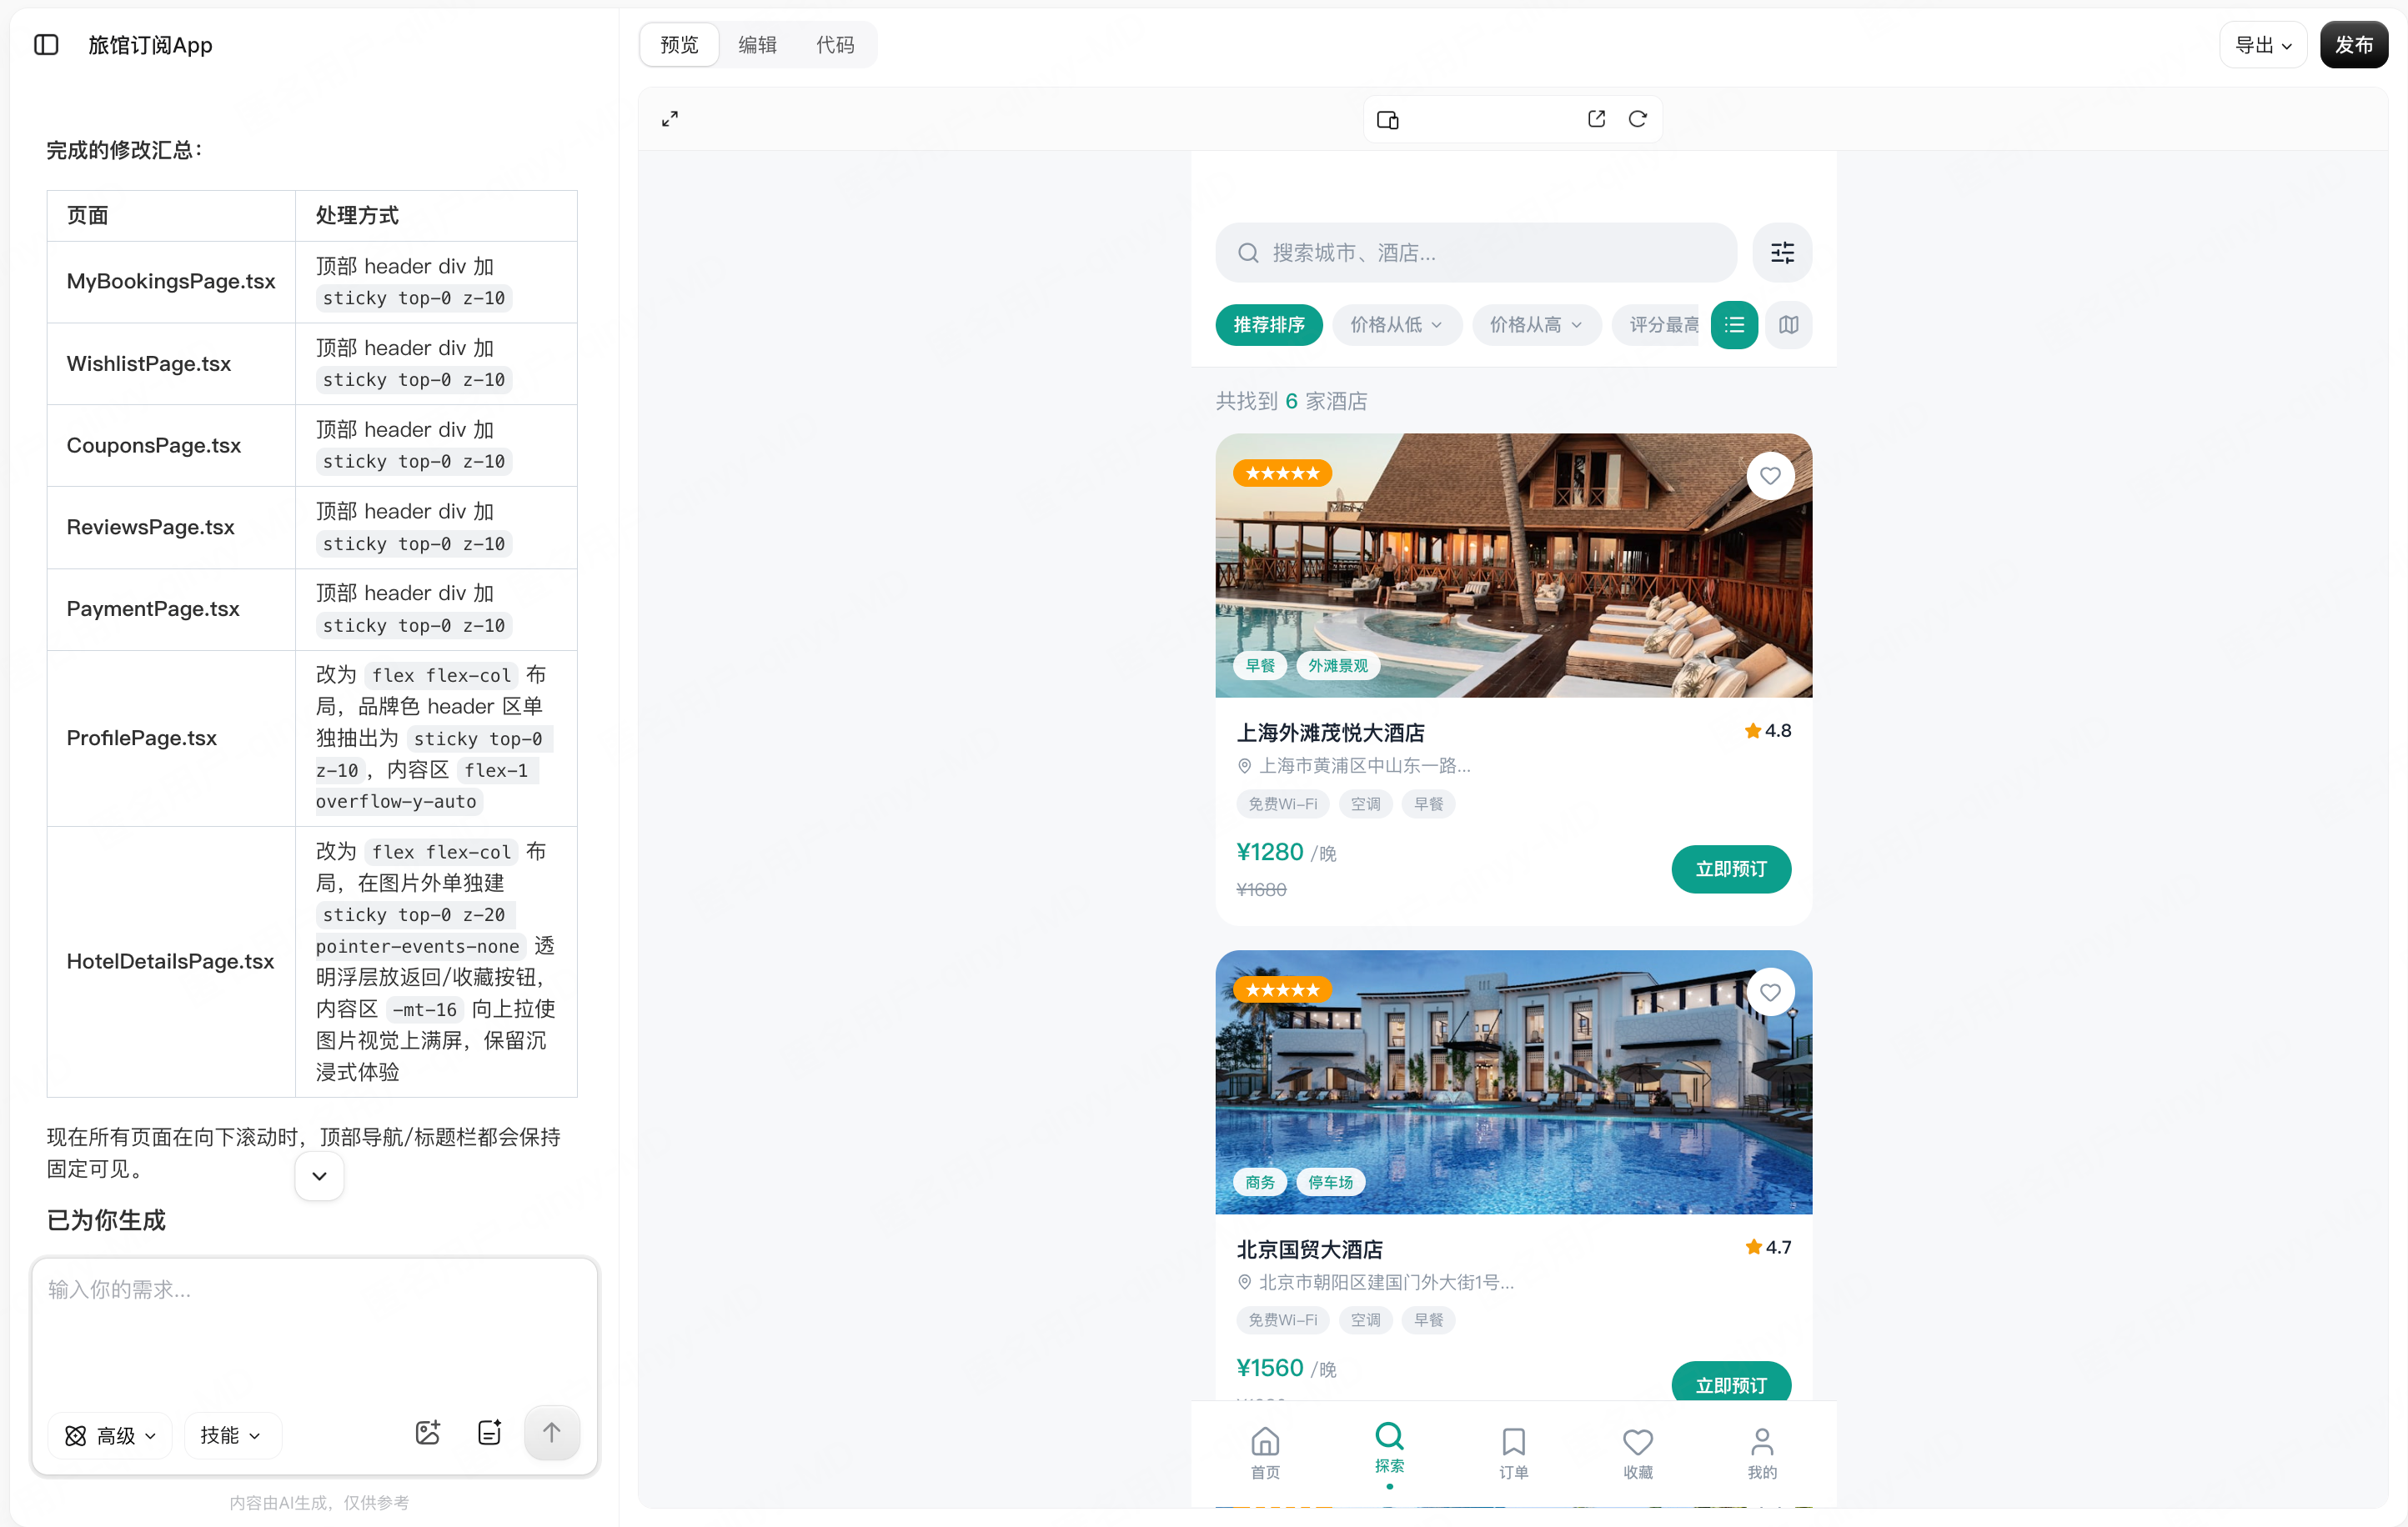Click the ¥1280 price
This screenshot has height=1527, width=2408.
(x=1270, y=853)
